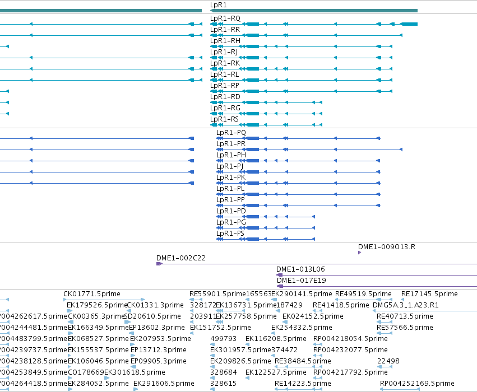Screen dimensions: 477x392
Task: Click EST label EK209826.5prime
Action: [240, 361]
